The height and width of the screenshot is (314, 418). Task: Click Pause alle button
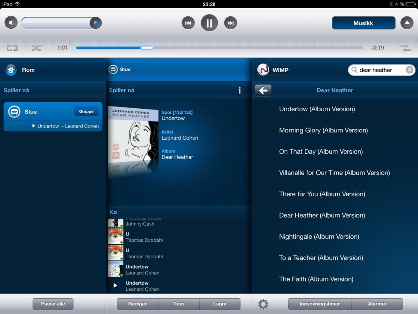53,304
